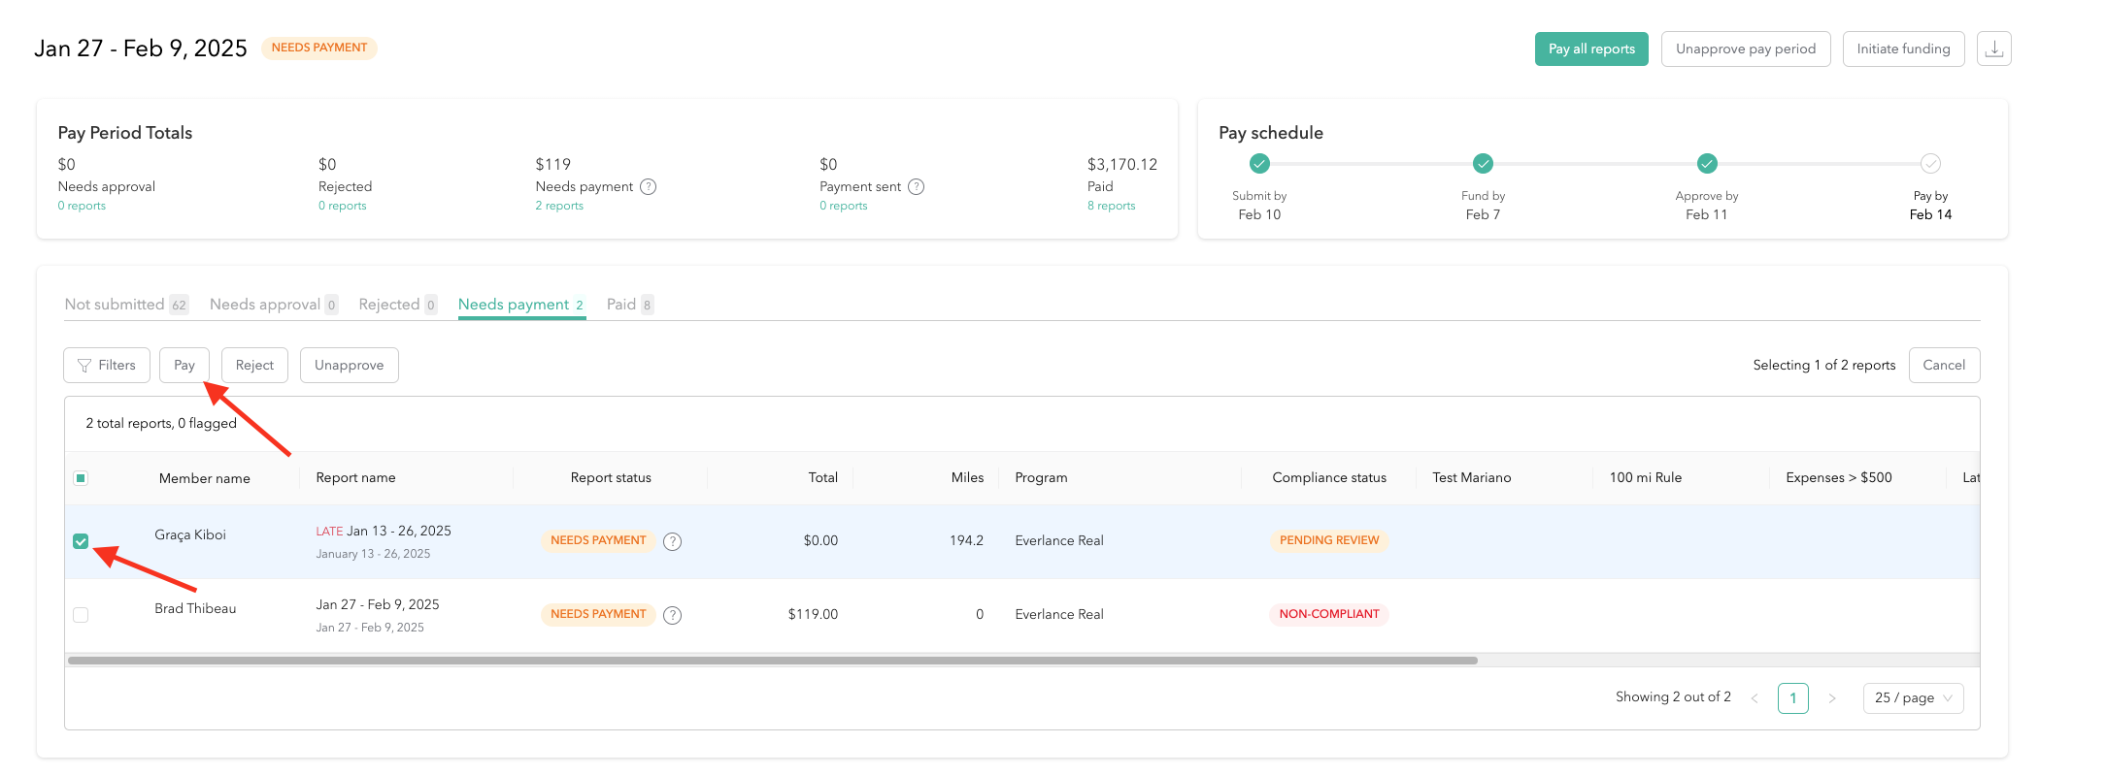This screenshot has height=776, width=2106.
Task: Uncheck Graça Kiboi's row checkbox
Action: point(81,541)
